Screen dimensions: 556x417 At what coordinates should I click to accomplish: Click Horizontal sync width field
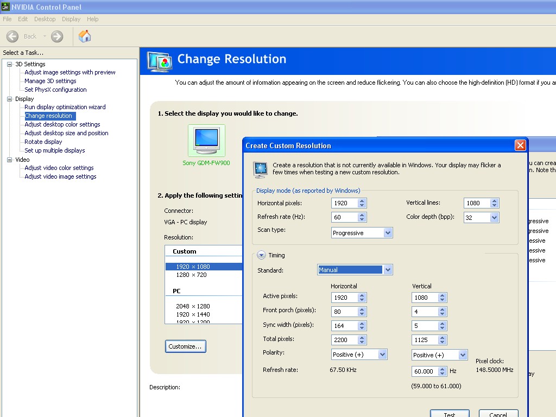click(x=344, y=326)
